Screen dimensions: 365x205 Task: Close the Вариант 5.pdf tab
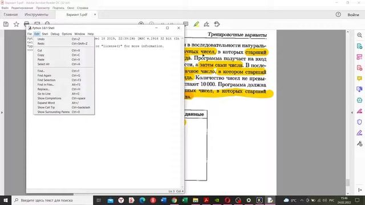[95, 15]
